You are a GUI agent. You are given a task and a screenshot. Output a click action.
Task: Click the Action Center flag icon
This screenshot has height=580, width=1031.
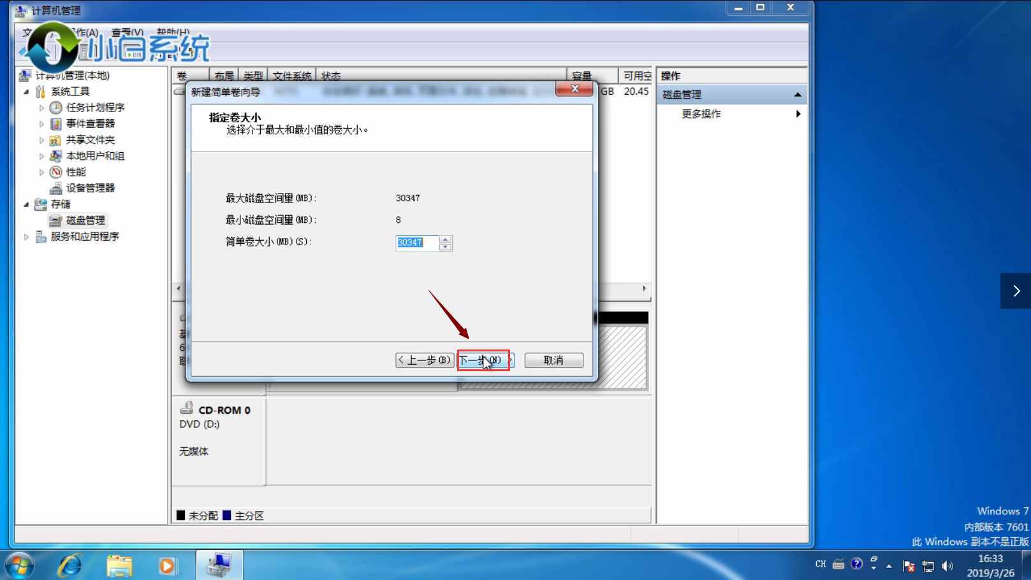909,566
